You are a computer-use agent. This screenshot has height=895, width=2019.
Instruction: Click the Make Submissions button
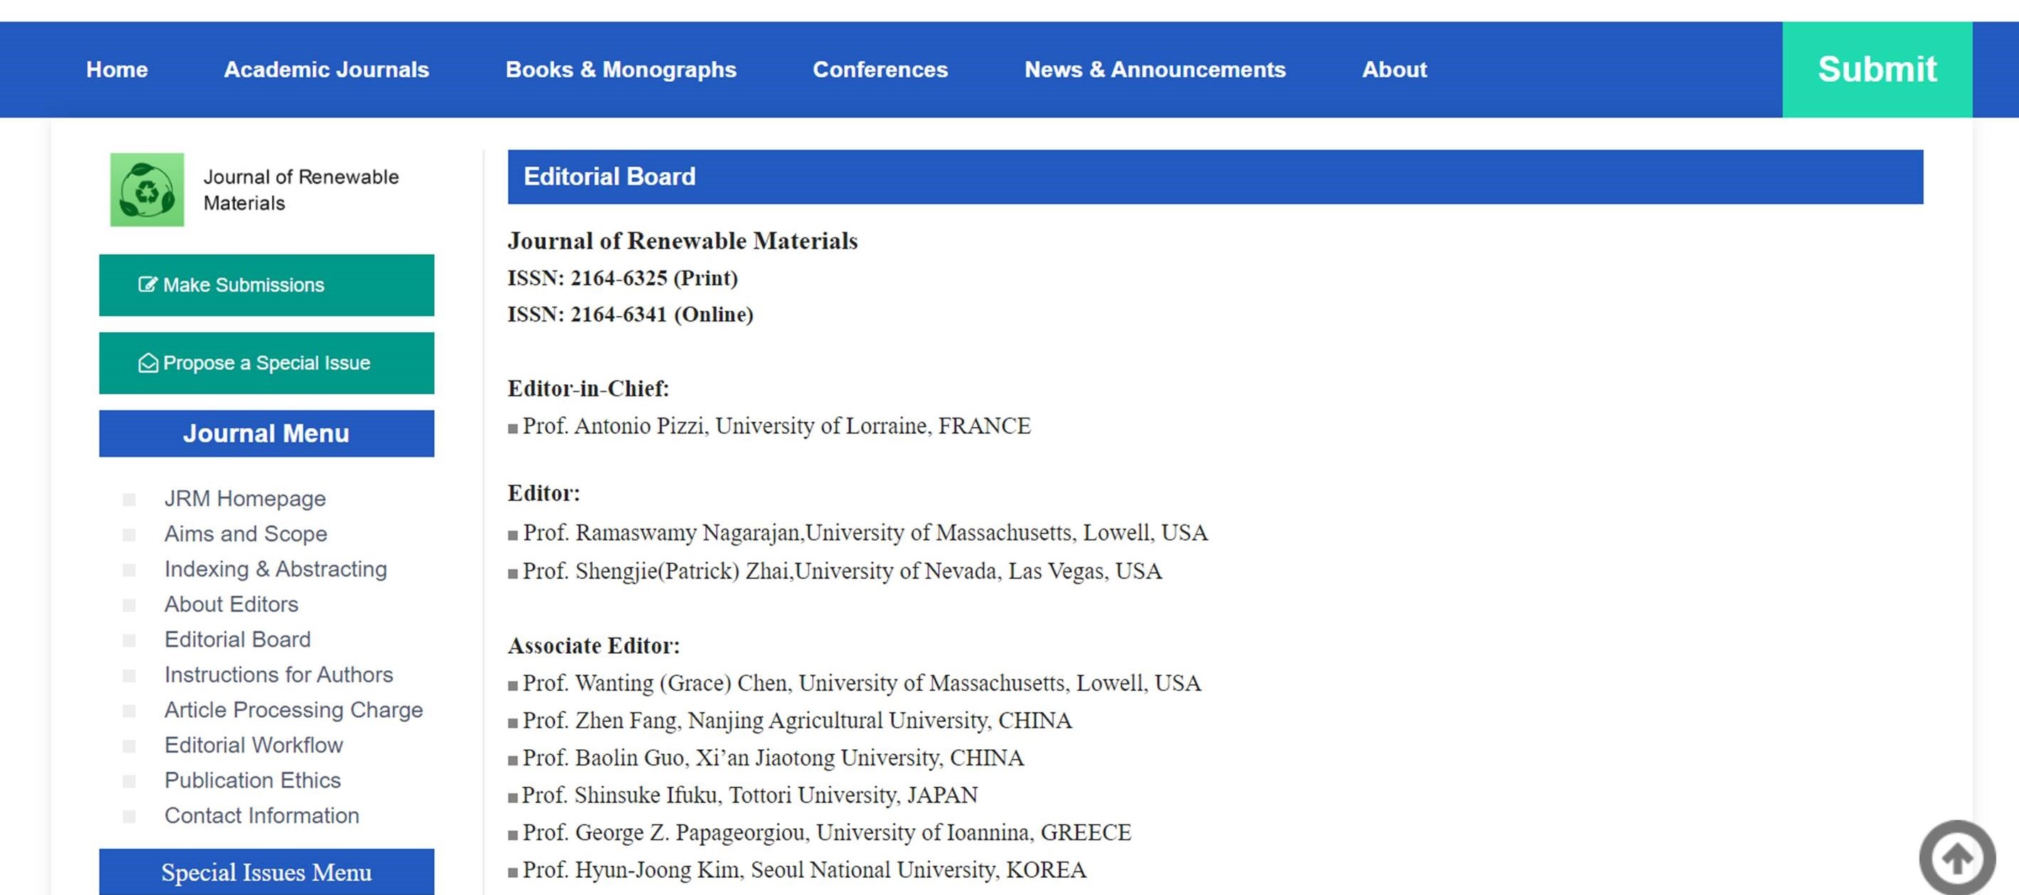266,285
